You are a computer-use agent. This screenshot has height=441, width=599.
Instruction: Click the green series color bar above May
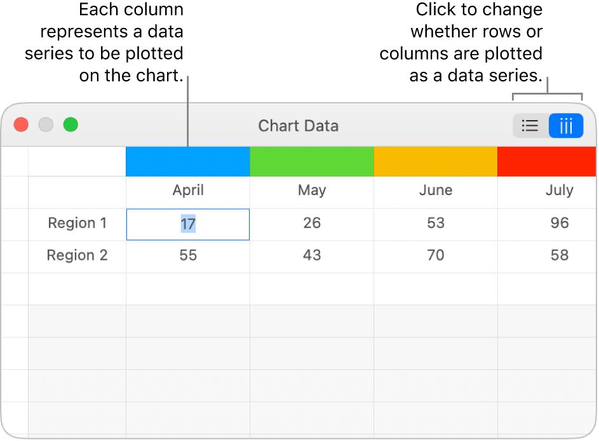[311, 161]
